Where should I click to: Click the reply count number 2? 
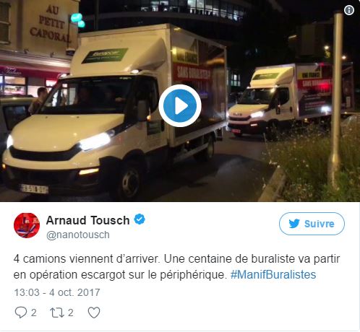[x=34, y=313]
